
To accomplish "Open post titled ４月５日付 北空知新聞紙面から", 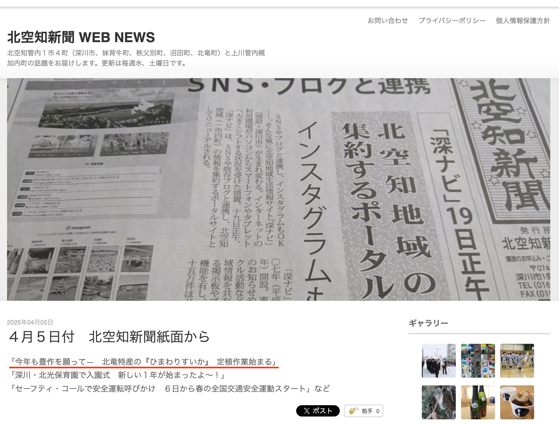I will coord(109,337).
